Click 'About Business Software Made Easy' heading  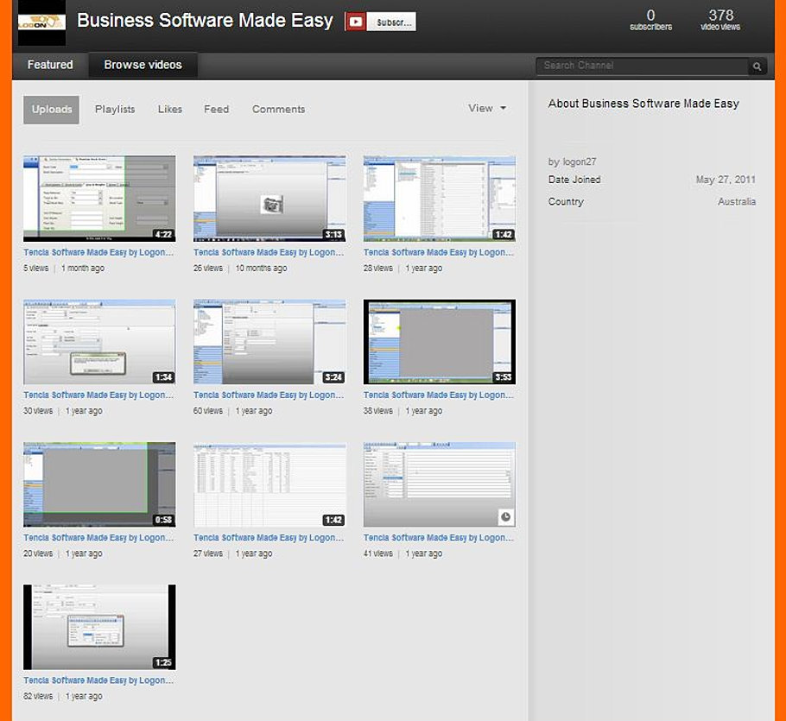(643, 104)
